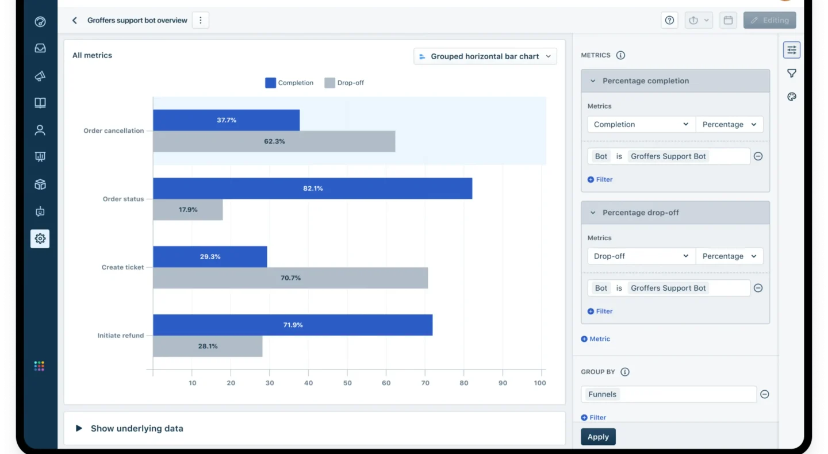This screenshot has height=454, width=828.
Task: Click the help question mark icon
Action: click(x=669, y=21)
